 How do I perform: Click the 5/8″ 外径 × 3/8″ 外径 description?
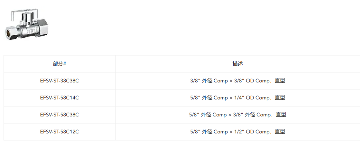pos(237,115)
